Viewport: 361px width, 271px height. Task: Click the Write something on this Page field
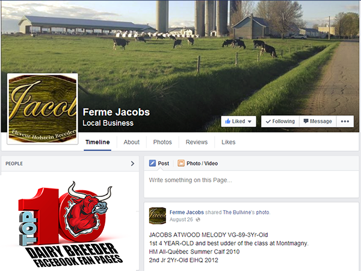tap(251, 184)
